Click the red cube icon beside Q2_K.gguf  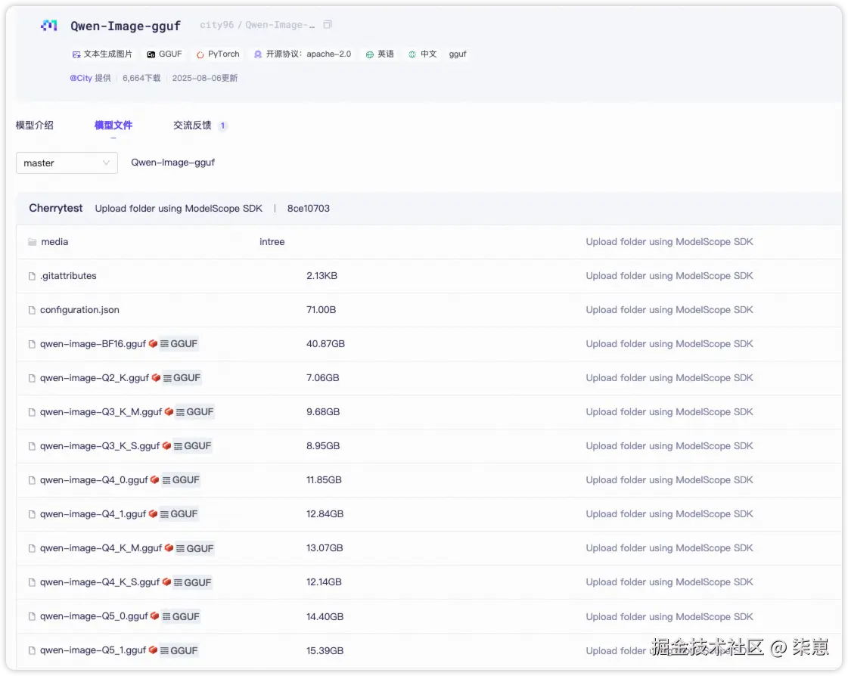click(156, 377)
